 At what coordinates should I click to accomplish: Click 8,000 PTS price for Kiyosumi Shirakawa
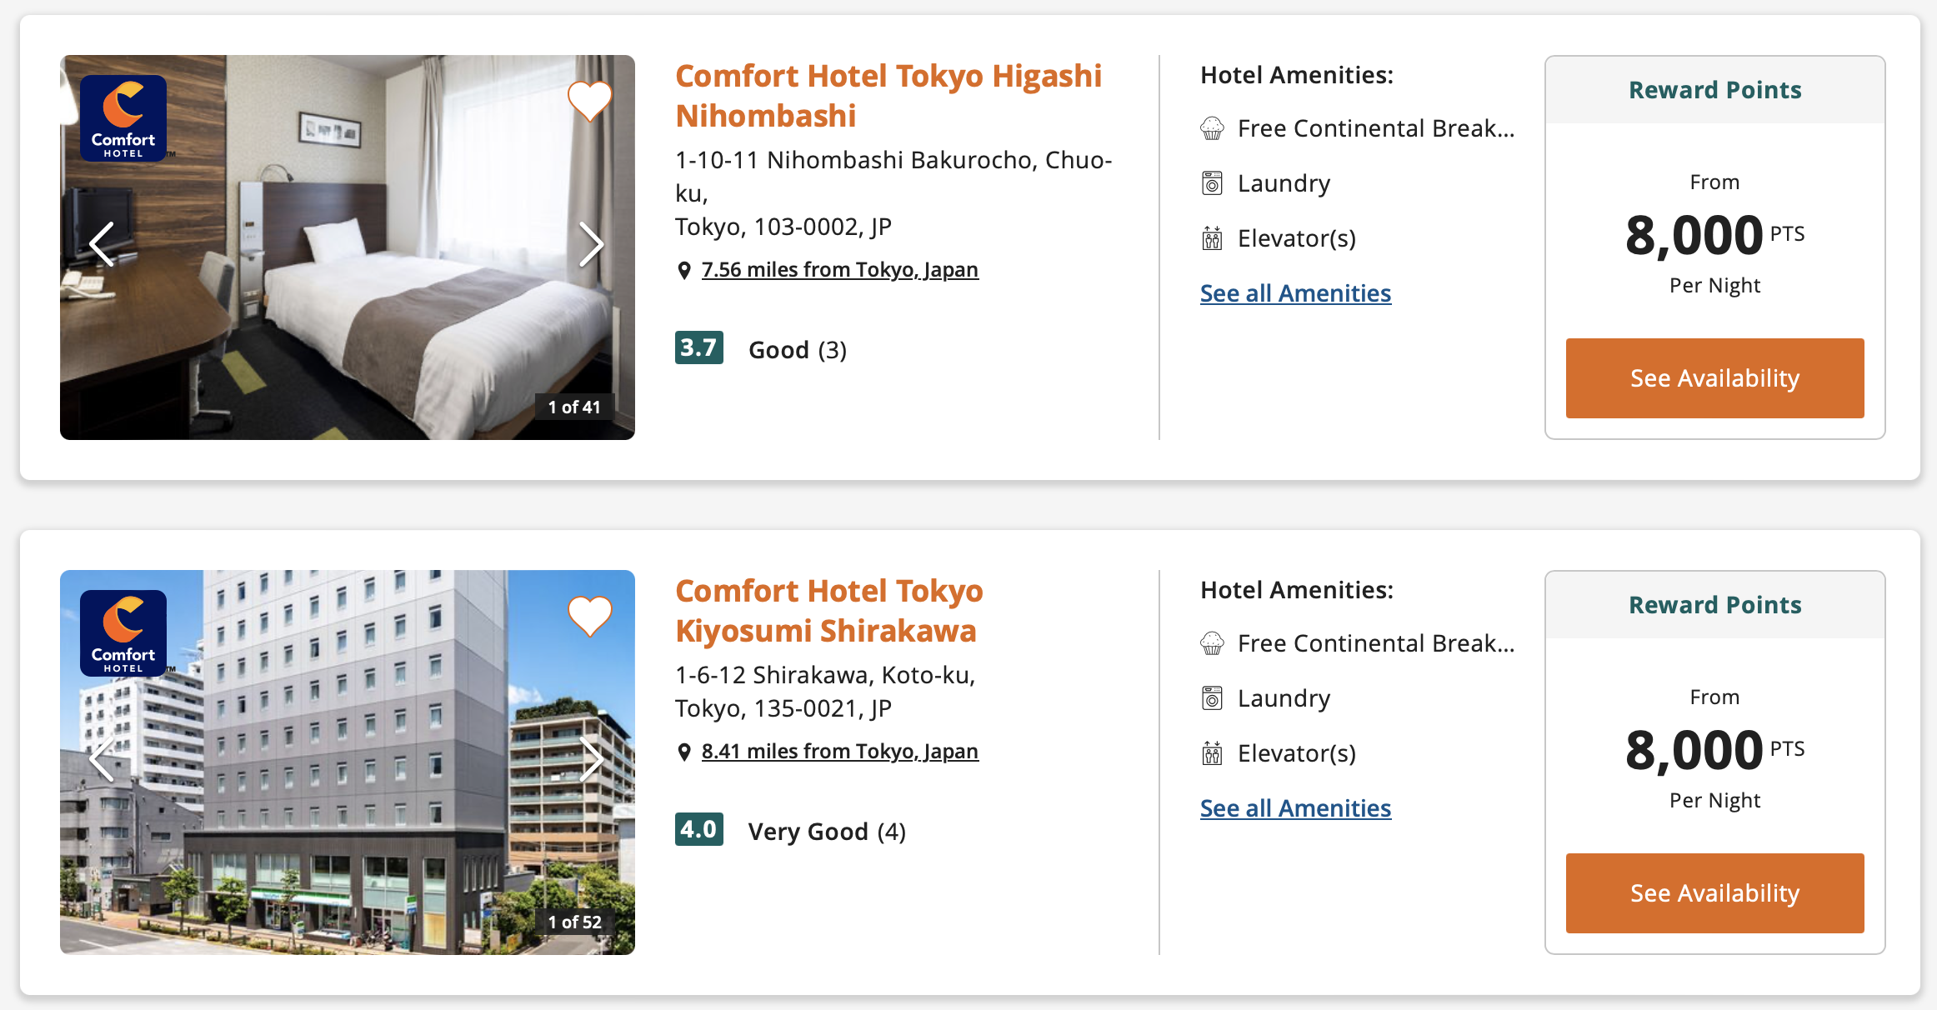click(1714, 750)
